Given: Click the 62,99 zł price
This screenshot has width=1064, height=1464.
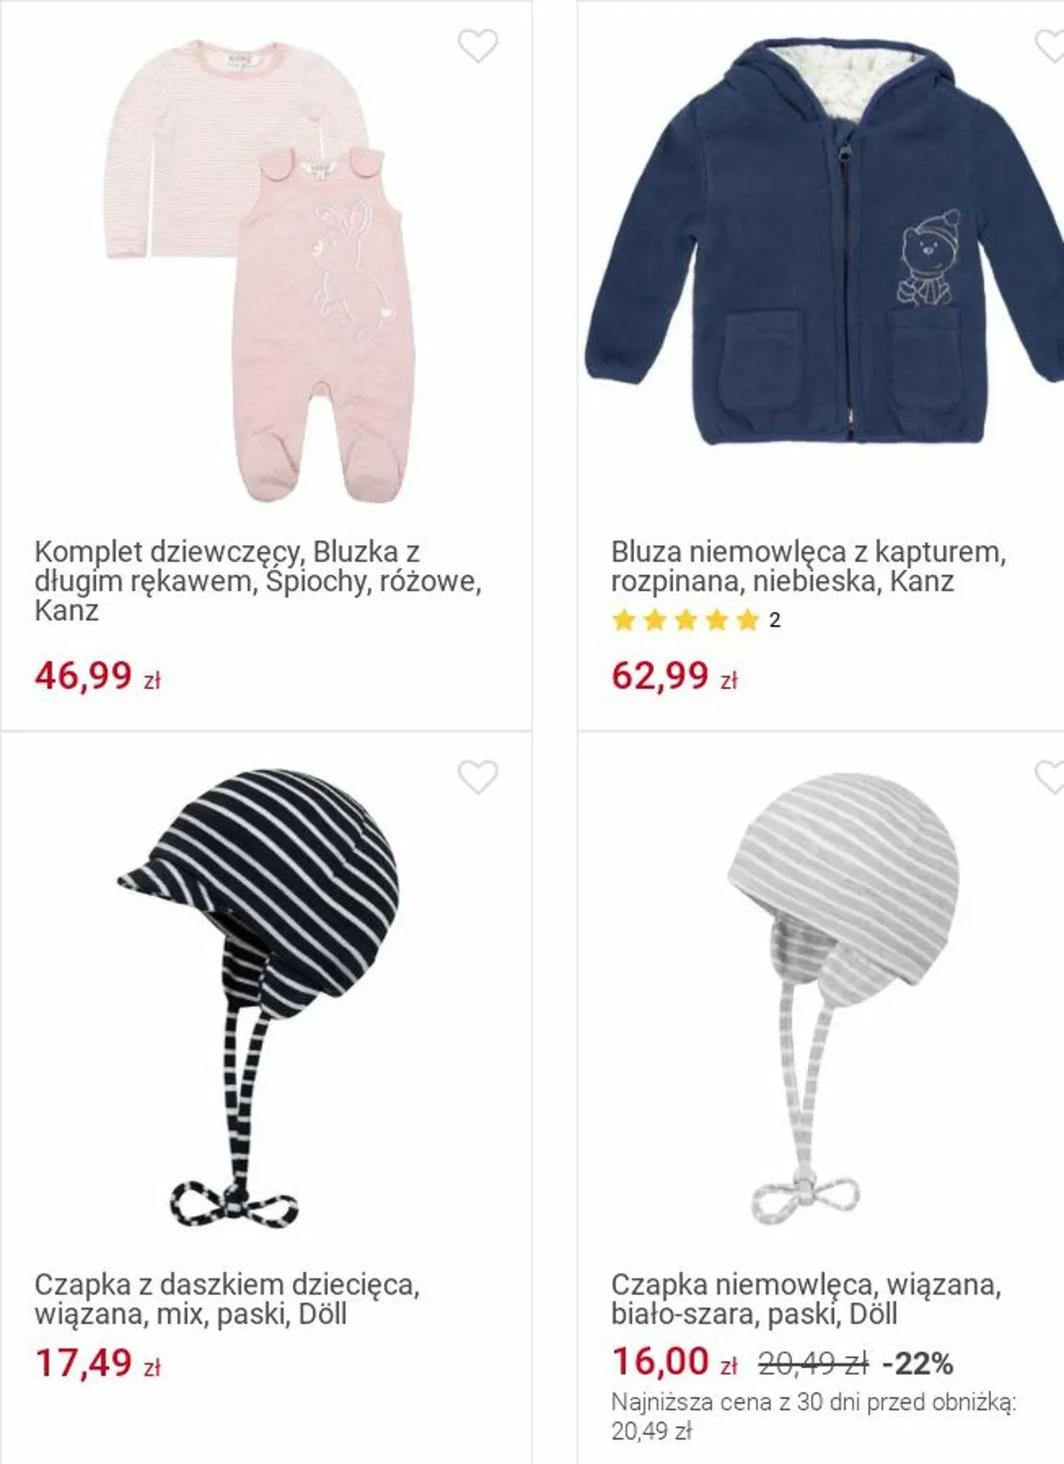Looking at the screenshot, I should pos(674,676).
